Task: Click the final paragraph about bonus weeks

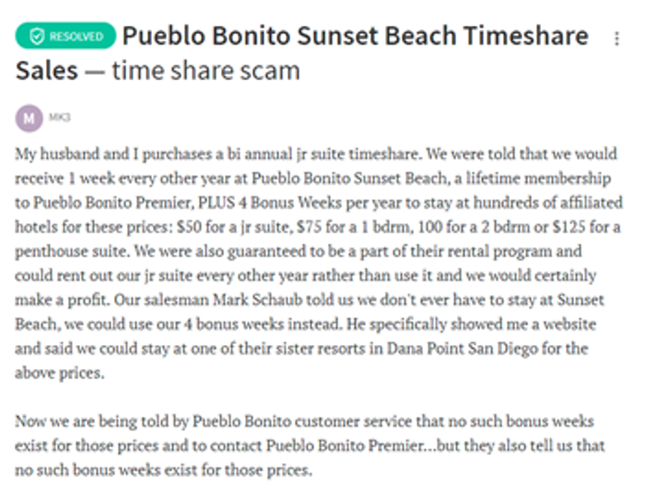Action: [315, 445]
